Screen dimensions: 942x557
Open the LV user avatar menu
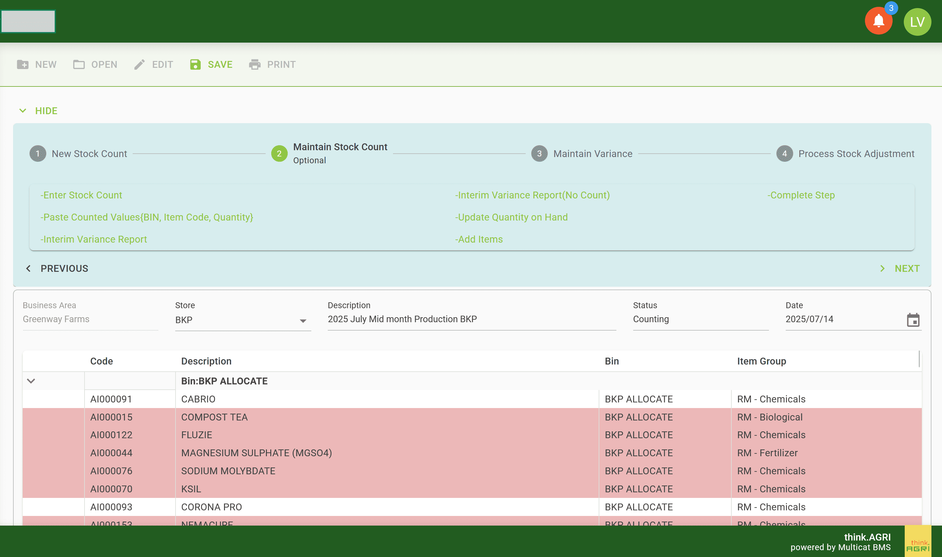pyautogui.click(x=917, y=22)
